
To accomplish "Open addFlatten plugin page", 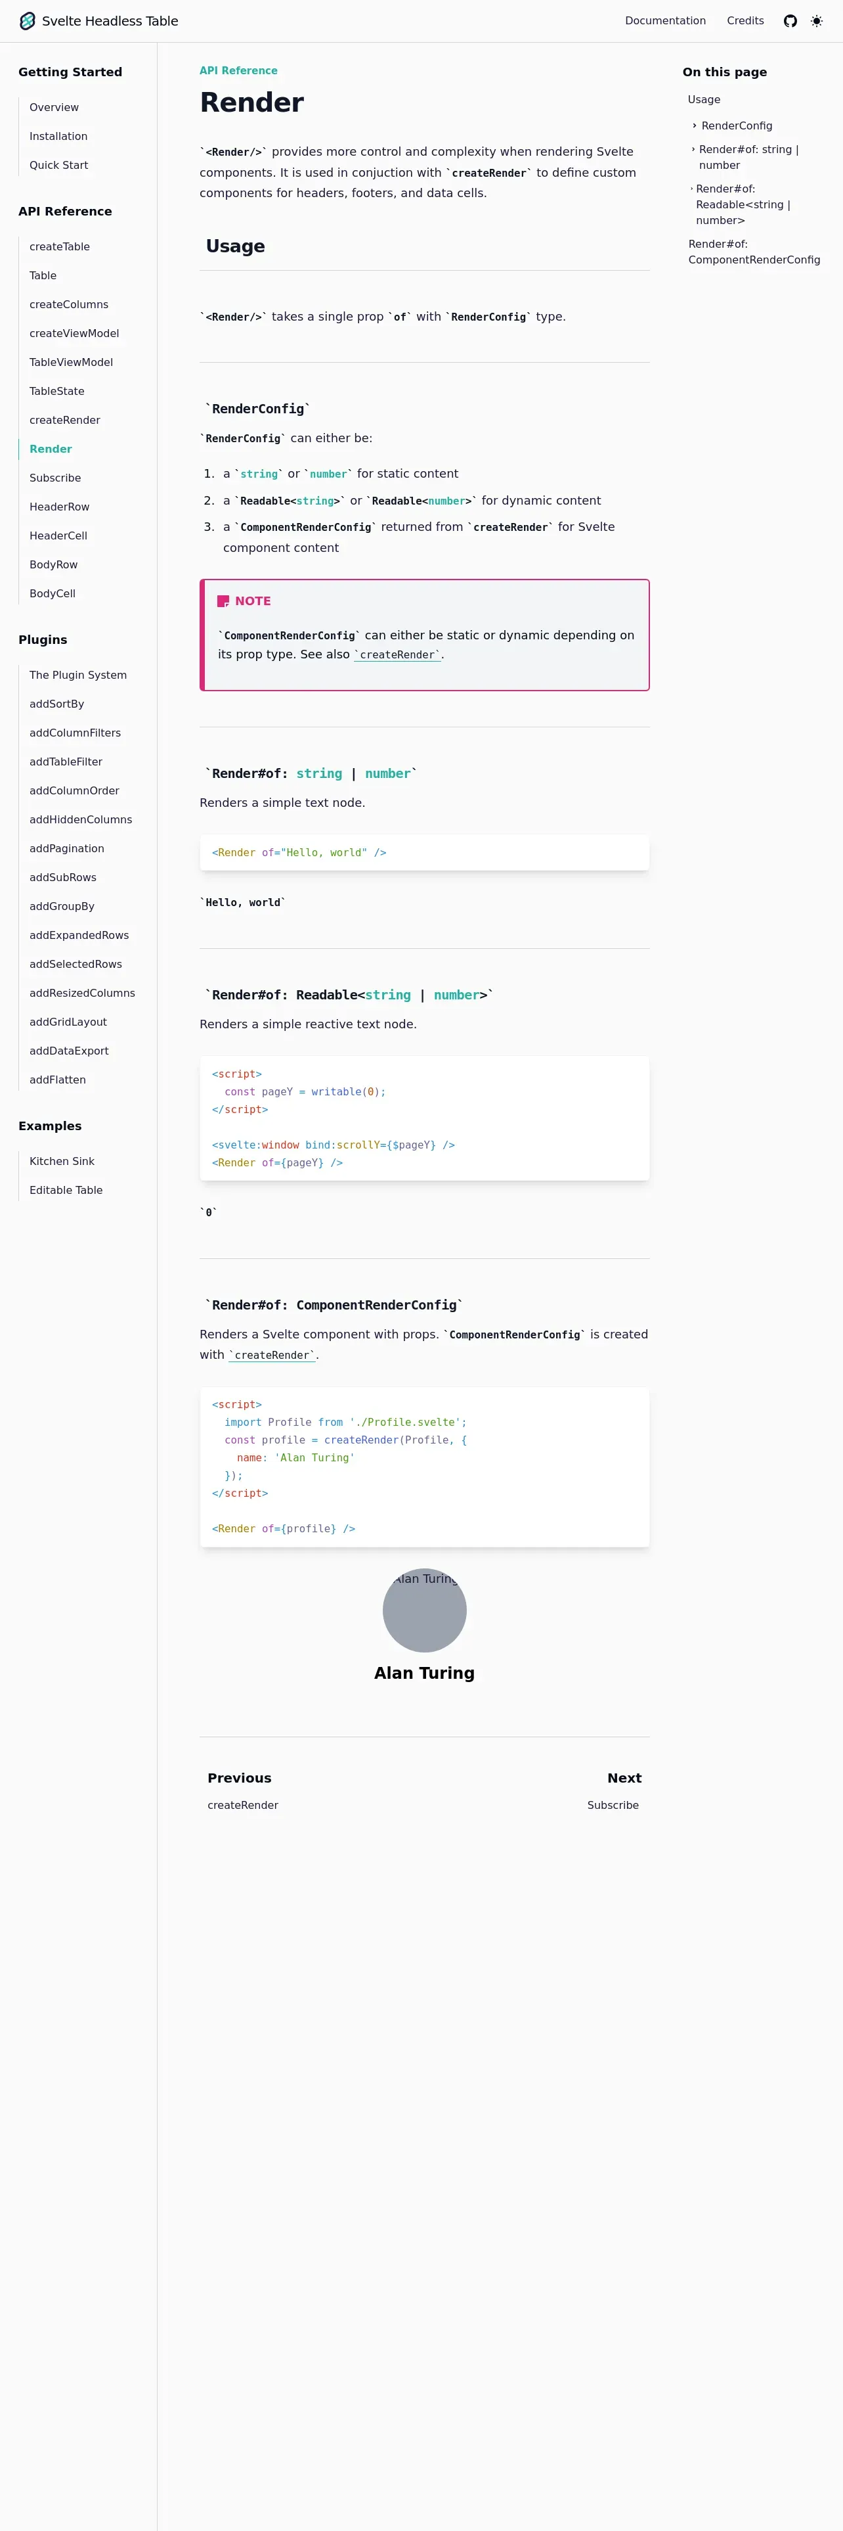I will (57, 1080).
